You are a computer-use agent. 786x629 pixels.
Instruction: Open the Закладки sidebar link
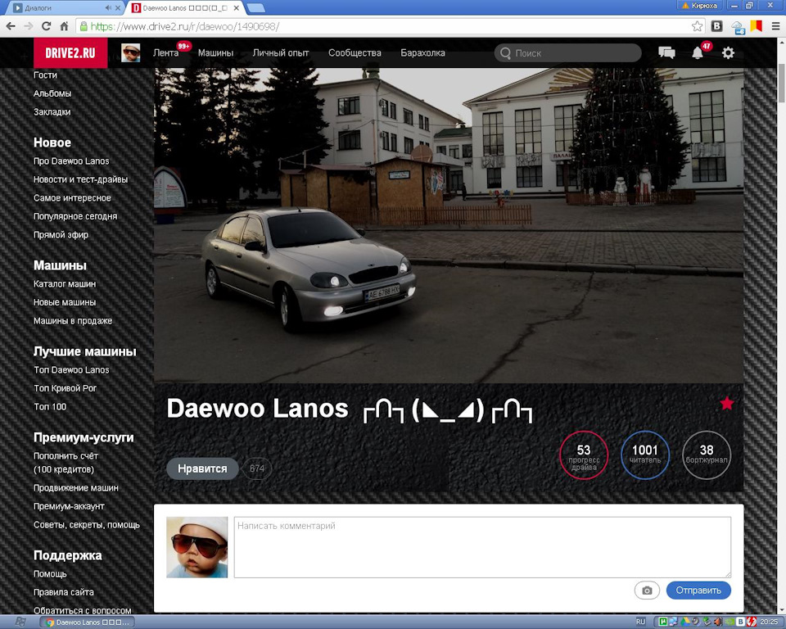pyautogui.click(x=52, y=112)
